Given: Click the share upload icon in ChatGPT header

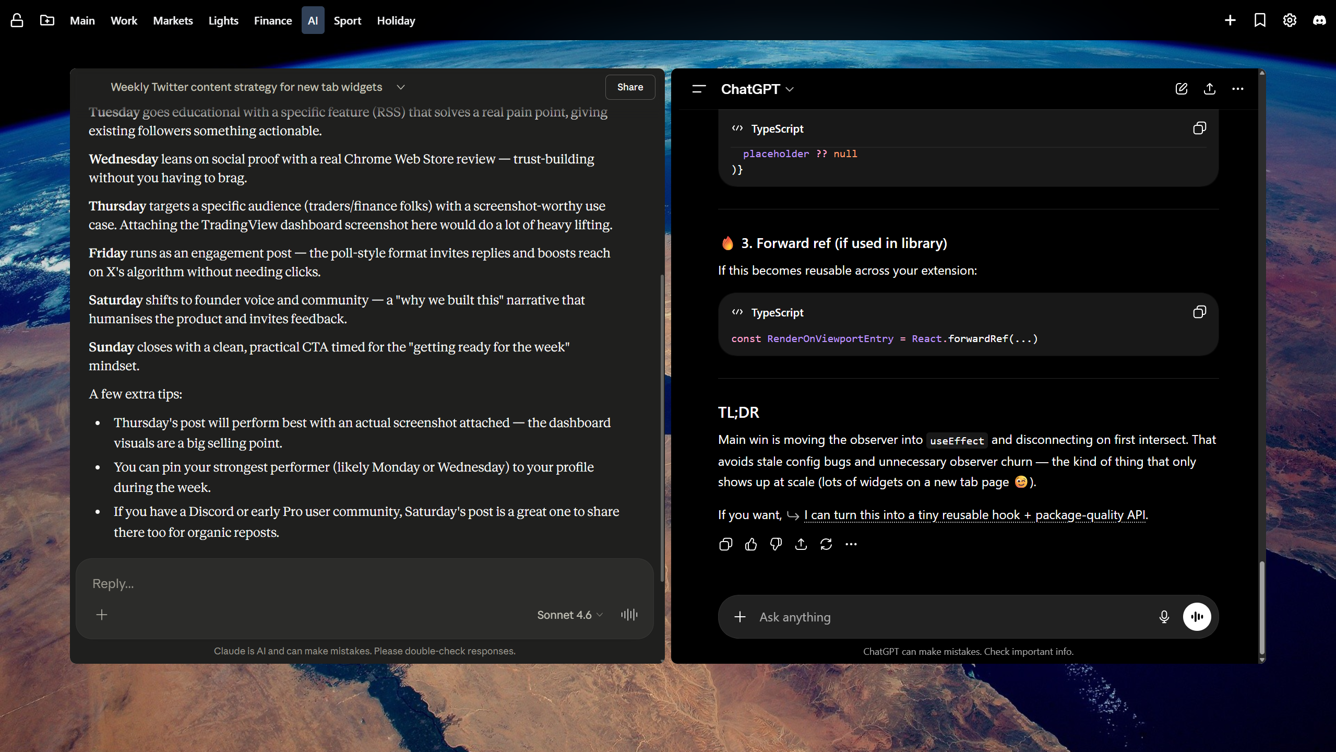Looking at the screenshot, I should [x=1210, y=89].
